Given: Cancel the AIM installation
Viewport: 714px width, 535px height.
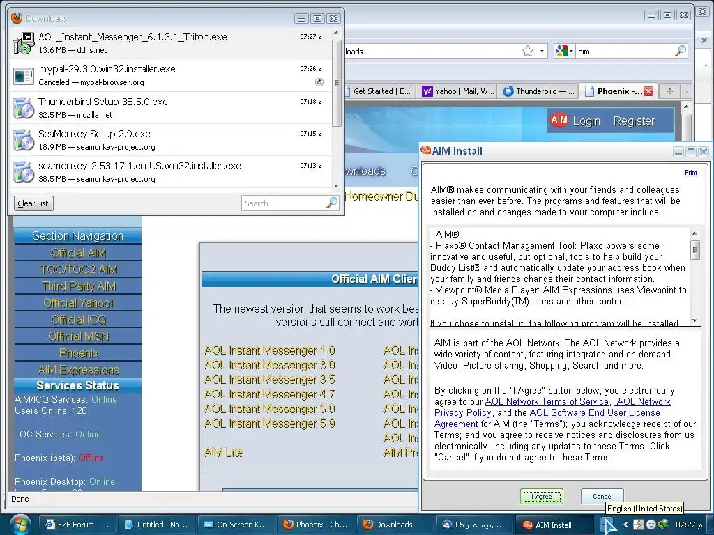Looking at the screenshot, I should pos(602,496).
